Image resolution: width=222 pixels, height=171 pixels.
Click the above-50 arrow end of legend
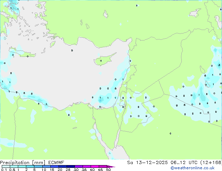[111, 166]
